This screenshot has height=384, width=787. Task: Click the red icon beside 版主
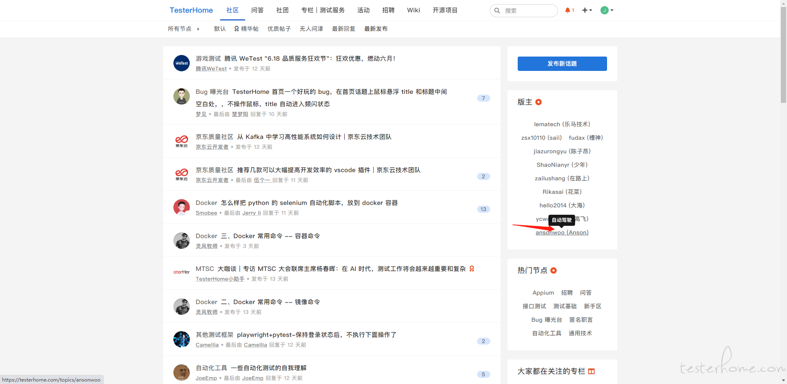coord(539,102)
